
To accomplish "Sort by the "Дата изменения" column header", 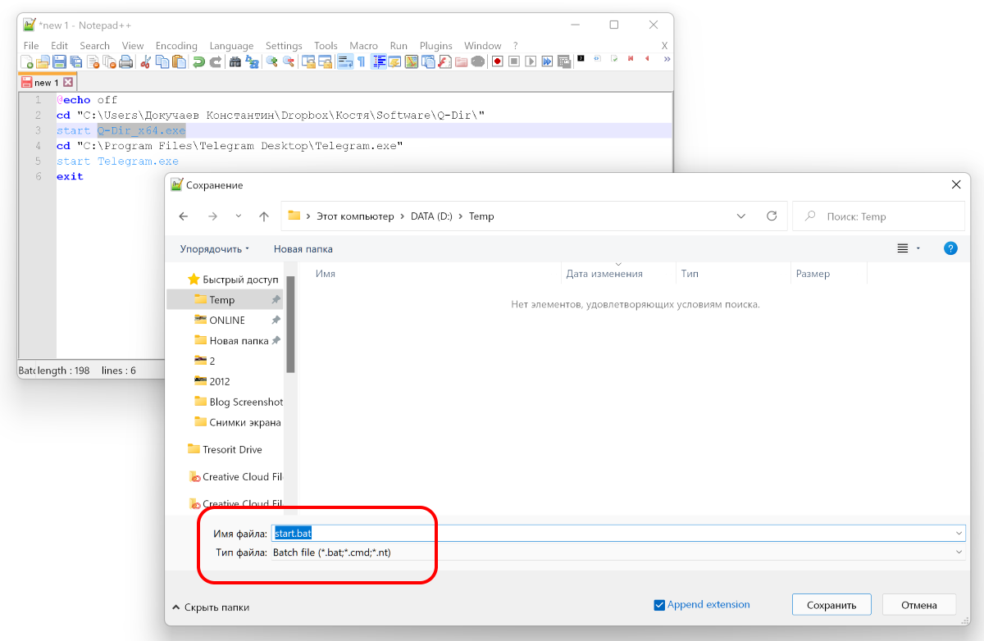I will coord(619,274).
